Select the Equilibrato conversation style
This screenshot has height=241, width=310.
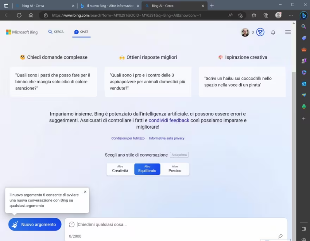tap(147, 169)
